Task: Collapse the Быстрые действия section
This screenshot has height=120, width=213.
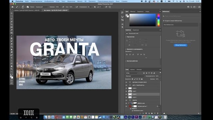Action: [x=126, y=61]
